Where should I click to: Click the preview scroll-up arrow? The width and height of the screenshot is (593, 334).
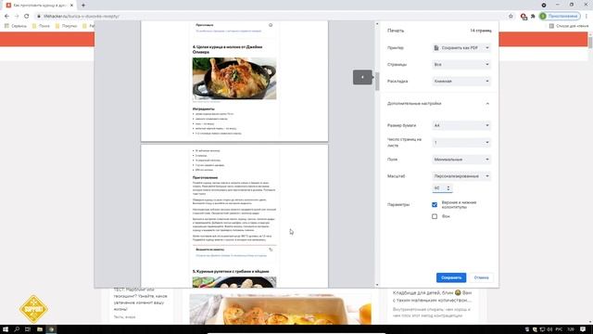coord(377,24)
